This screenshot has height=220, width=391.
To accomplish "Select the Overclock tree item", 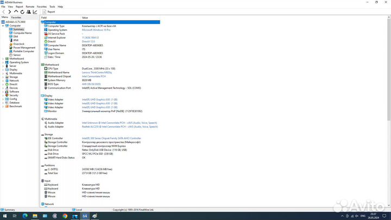I will pos(18,44).
